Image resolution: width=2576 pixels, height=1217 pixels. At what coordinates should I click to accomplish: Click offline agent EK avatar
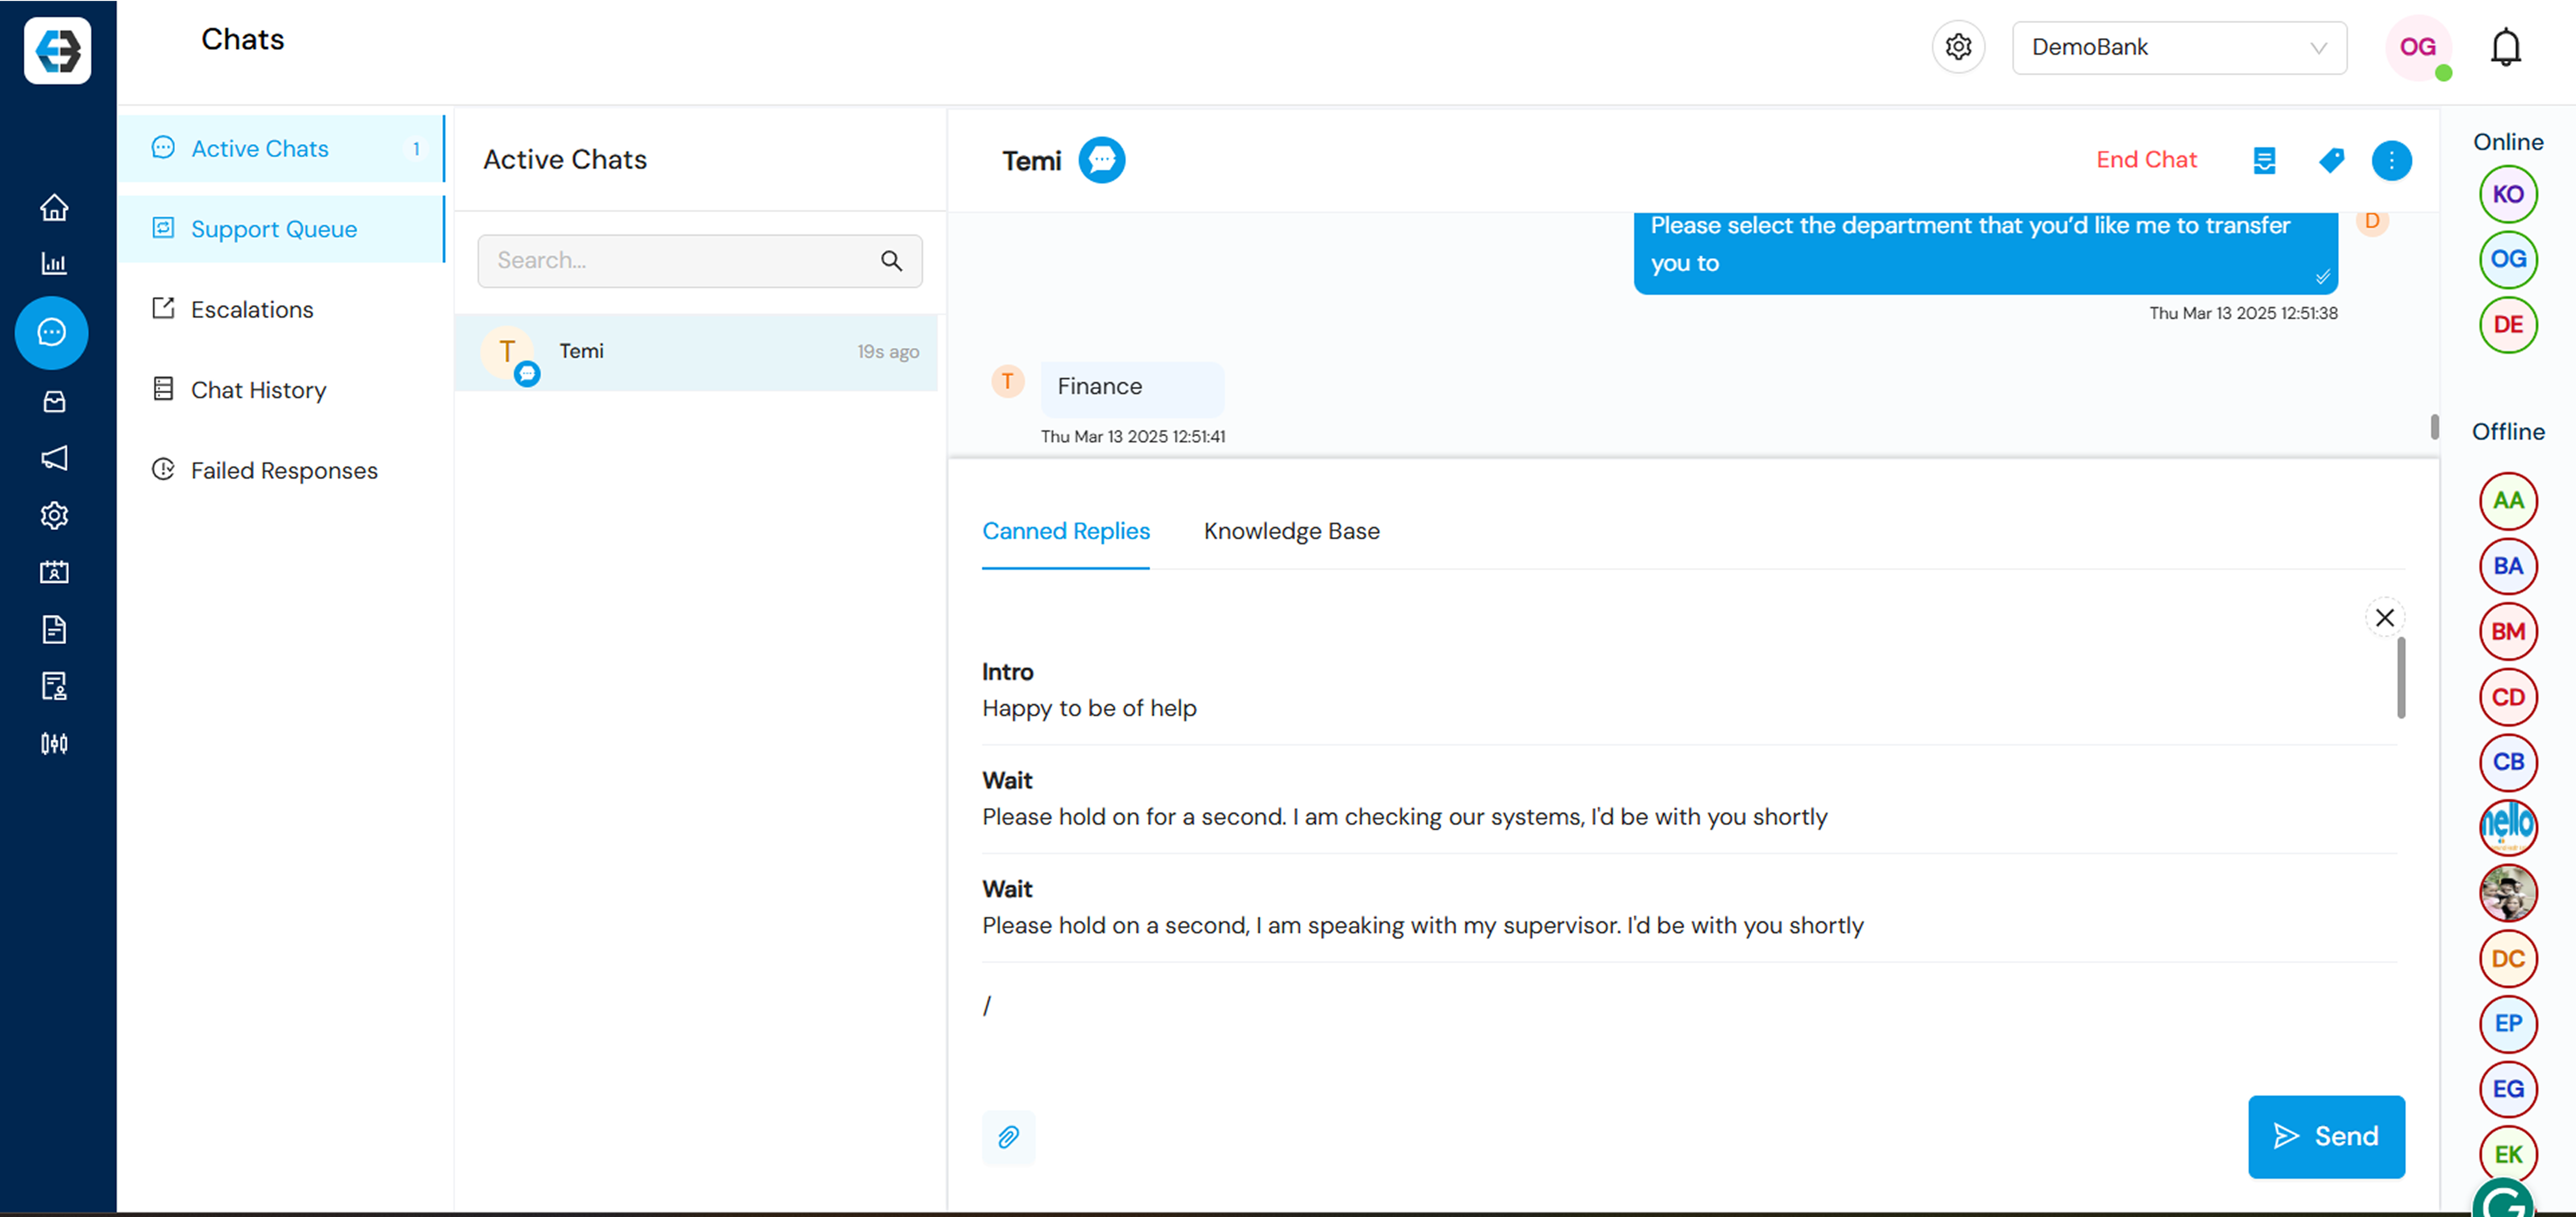[2508, 1155]
